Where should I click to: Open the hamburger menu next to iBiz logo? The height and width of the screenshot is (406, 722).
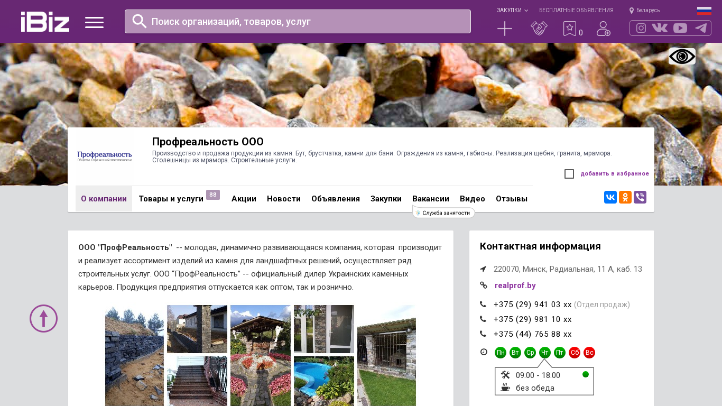pyautogui.click(x=94, y=22)
